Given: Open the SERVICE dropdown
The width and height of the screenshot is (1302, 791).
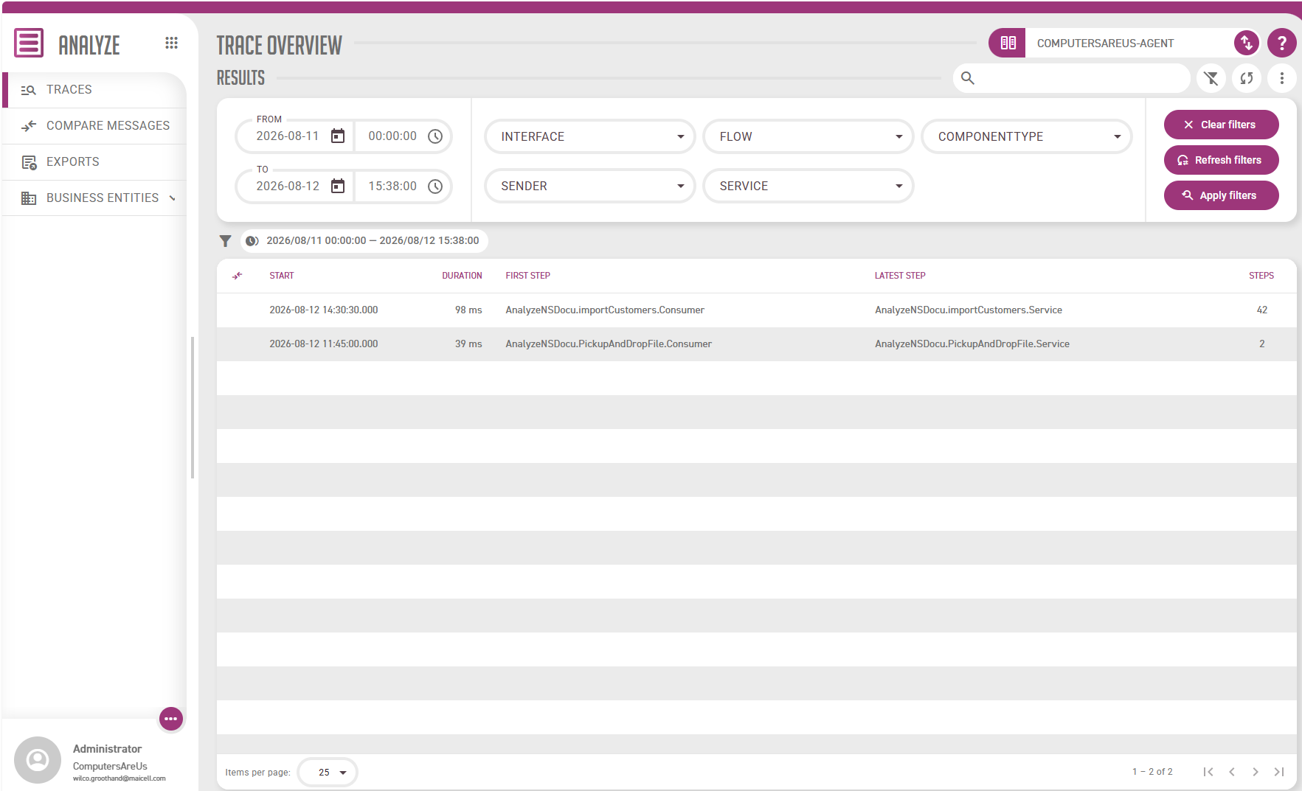Looking at the screenshot, I should (x=808, y=187).
